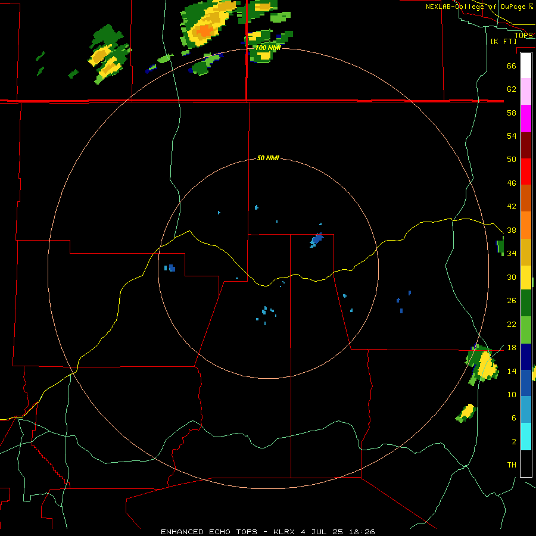
Task: Click the orange core of the northern storm echo
Action: [204, 31]
